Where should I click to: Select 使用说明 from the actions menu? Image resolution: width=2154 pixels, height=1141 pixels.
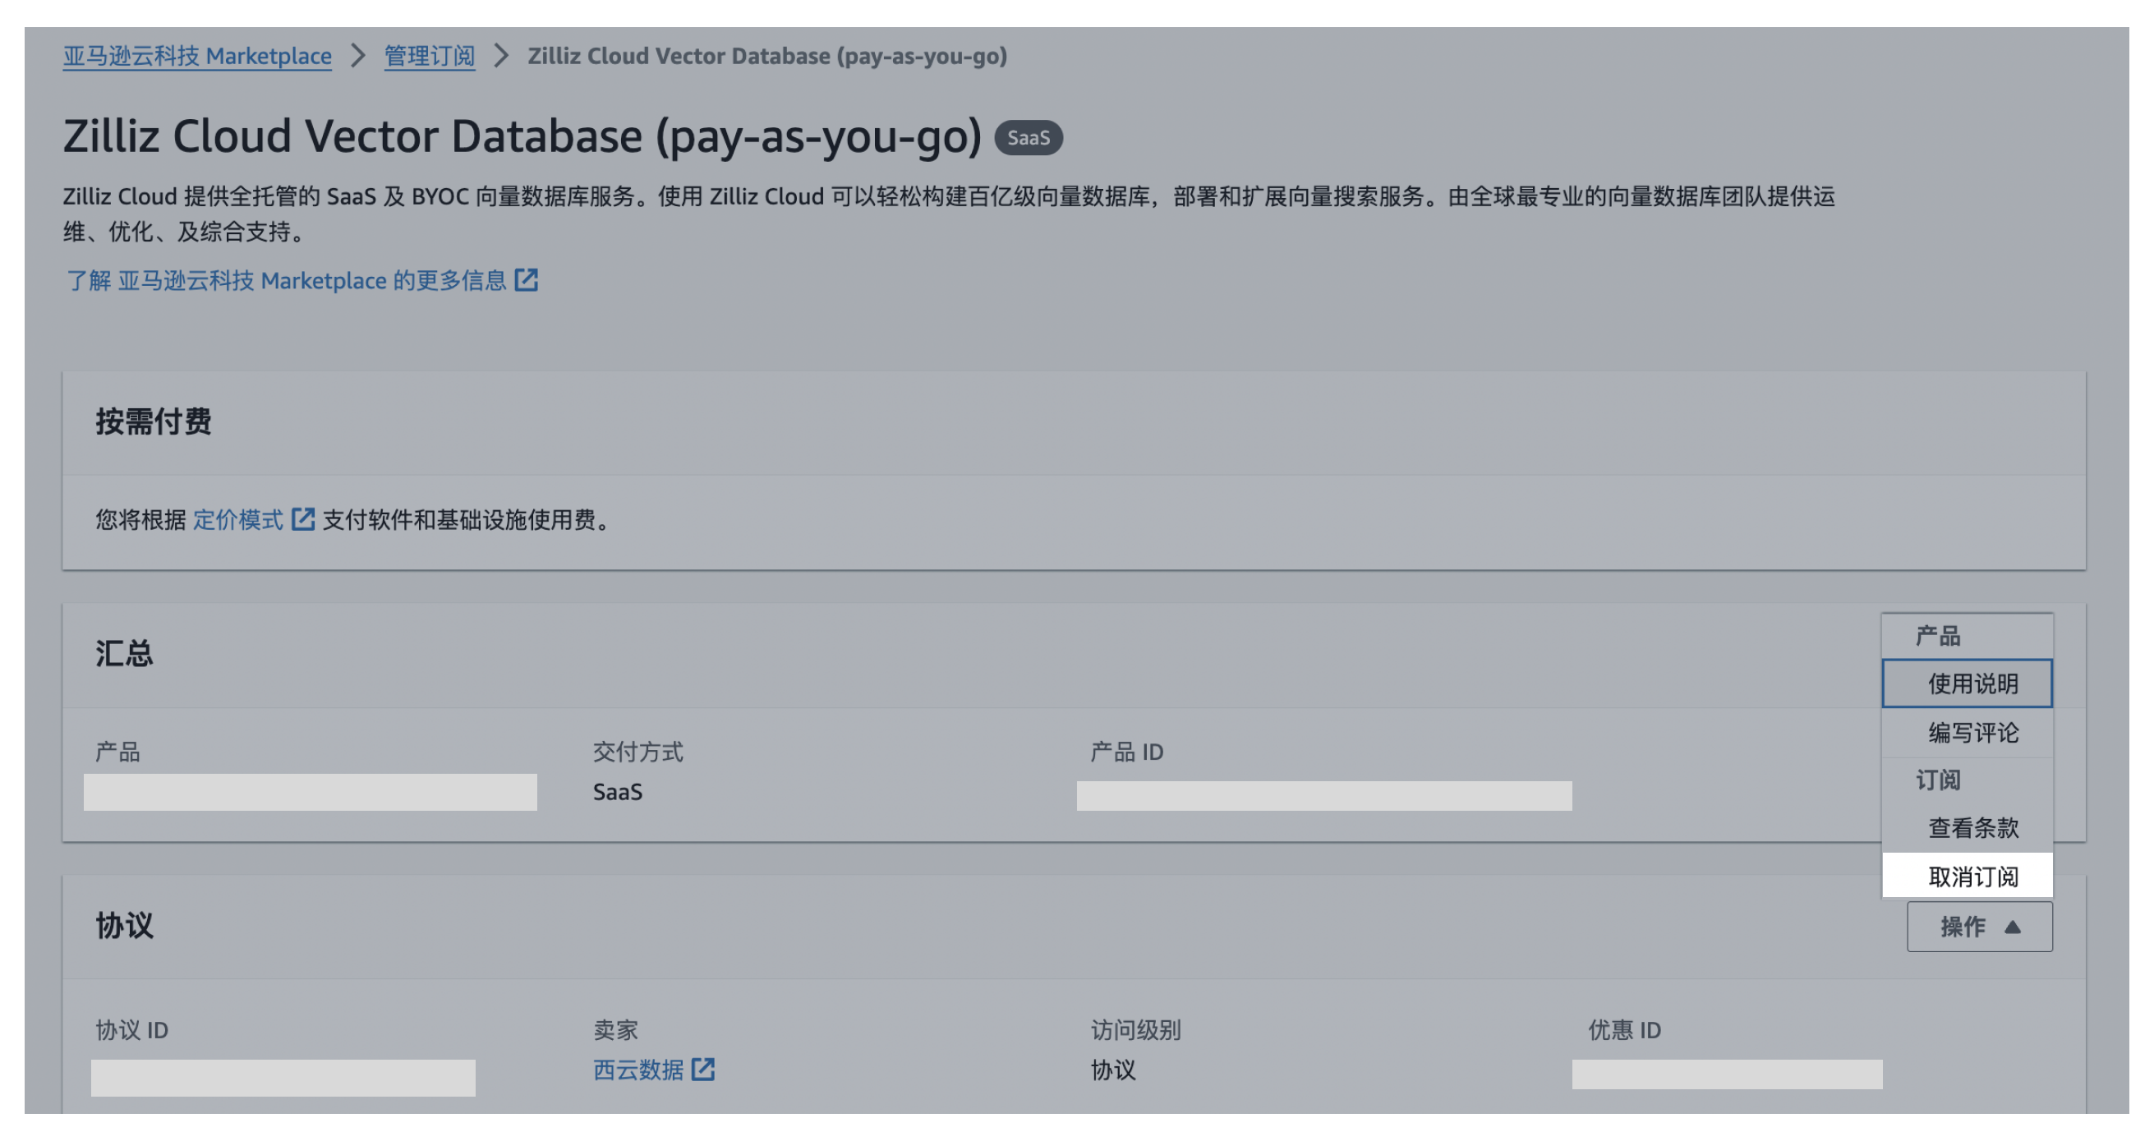point(1972,683)
